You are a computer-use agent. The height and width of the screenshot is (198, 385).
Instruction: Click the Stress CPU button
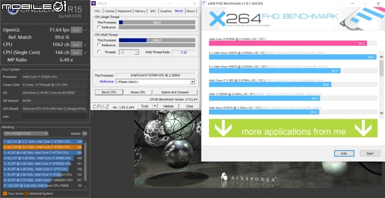(x=138, y=93)
